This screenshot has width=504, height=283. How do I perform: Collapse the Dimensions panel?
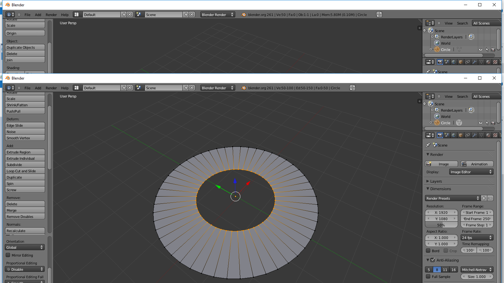pos(428,189)
